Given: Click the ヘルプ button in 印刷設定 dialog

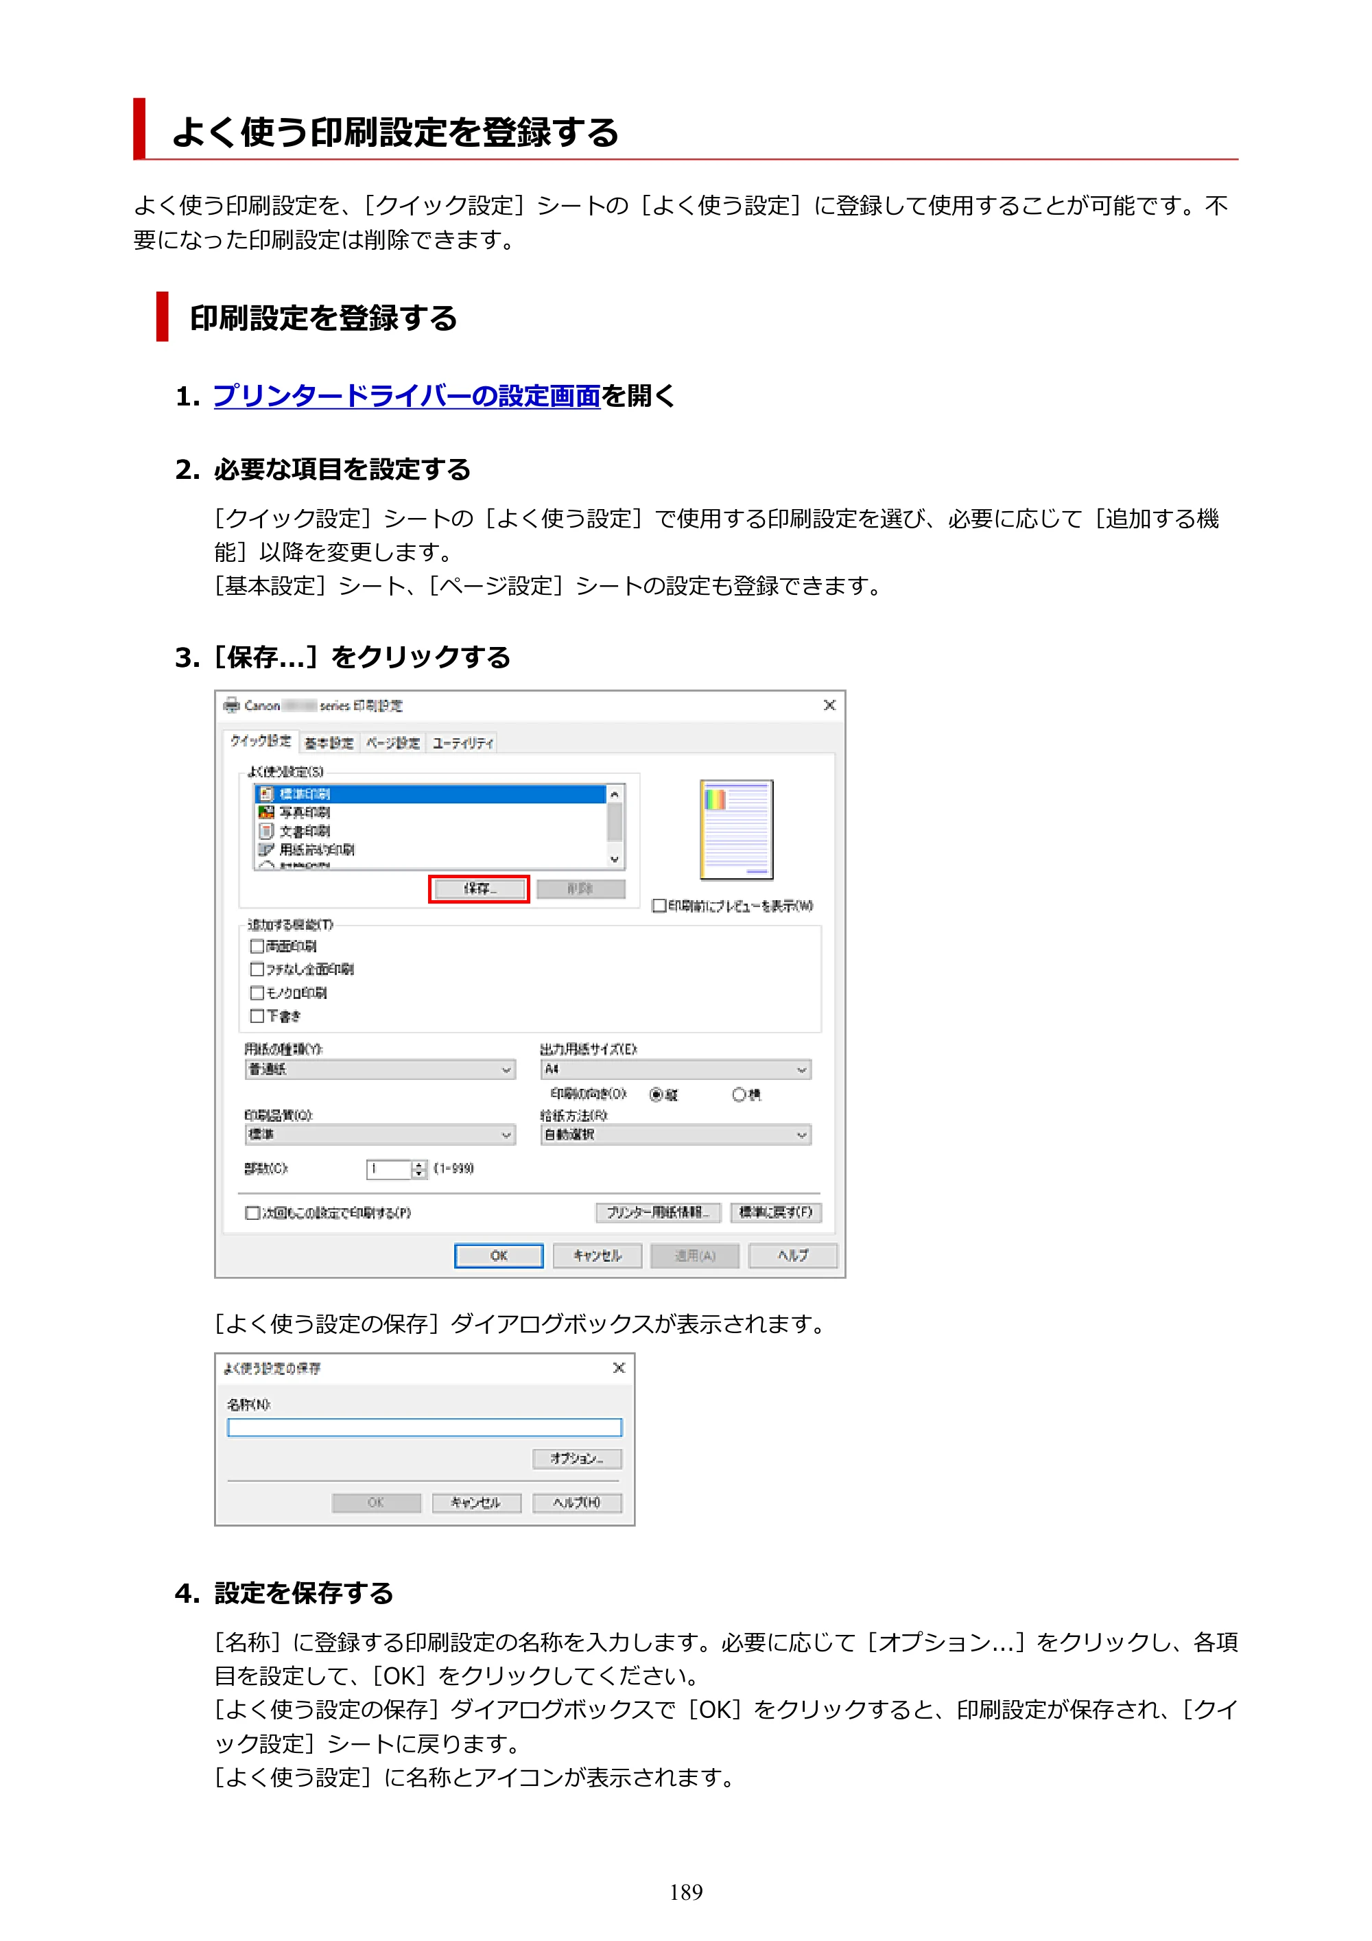Looking at the screenshot, I should click(x=793, y=1256).
